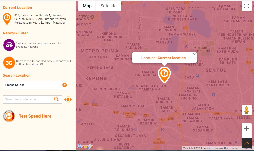Click the magnifier search icon
The height and width of the screenshot is (151, 254).
click(56, 99)
